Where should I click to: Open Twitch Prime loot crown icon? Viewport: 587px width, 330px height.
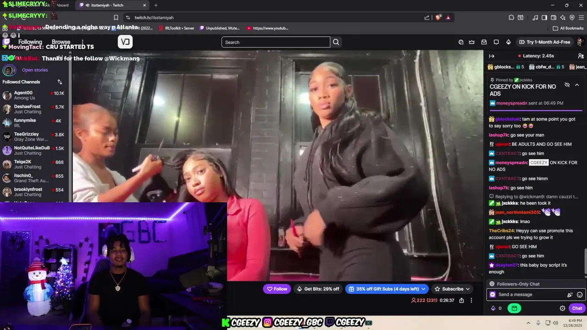pos(471,42)
